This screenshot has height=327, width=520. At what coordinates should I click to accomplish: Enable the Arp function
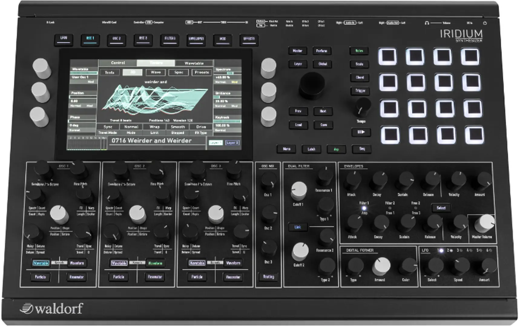(x=336, y=149)
